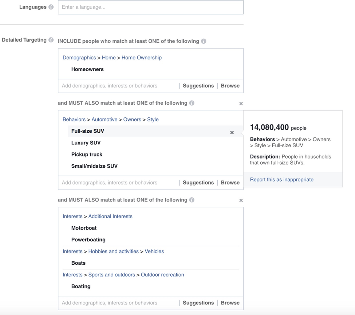The width and height of the screenshot is (355, 315).
Task: Select the Boating interest entry
Action: (x=81, y=286)
